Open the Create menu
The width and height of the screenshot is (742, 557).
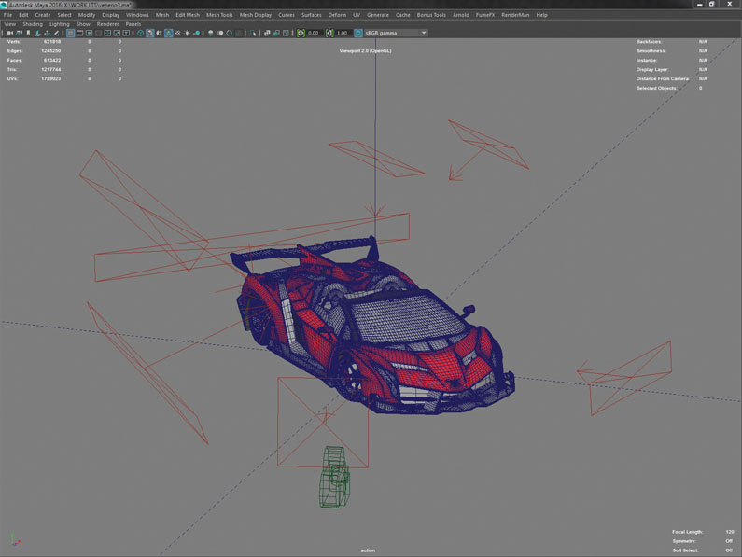(x=43, y=15)
